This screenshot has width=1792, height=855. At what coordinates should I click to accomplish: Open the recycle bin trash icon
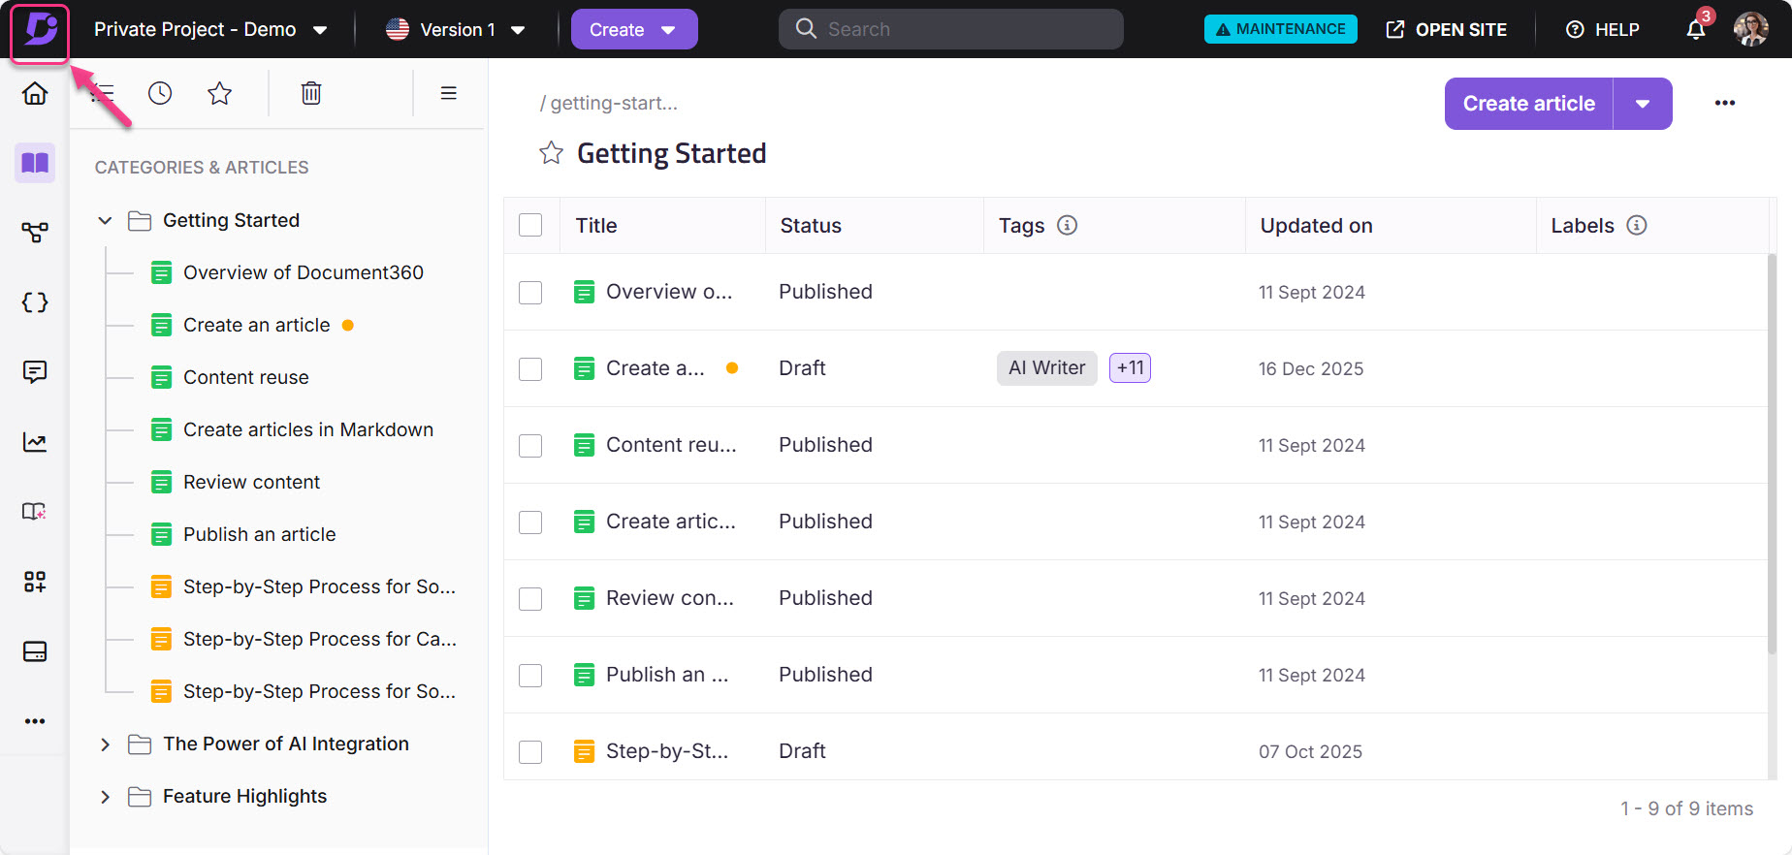[x=311, y=93]
